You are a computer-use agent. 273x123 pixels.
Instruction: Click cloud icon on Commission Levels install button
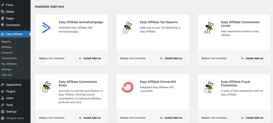coord(243,58)
